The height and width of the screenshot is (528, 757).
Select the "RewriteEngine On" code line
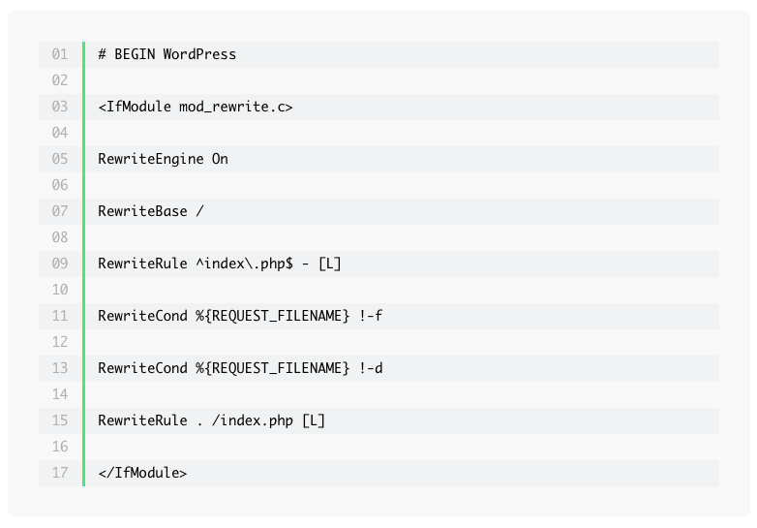[163, 159]
